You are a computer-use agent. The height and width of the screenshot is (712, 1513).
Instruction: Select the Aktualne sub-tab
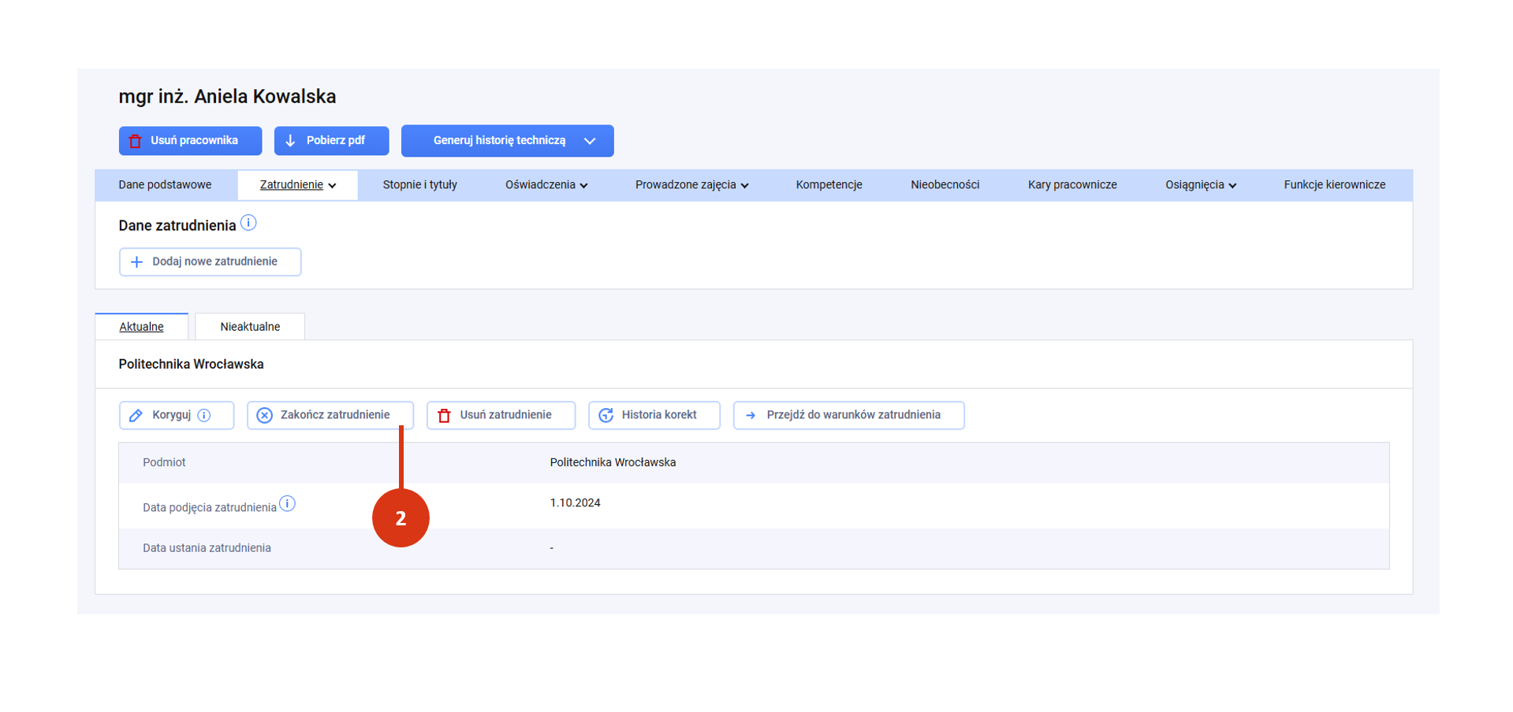141,327
